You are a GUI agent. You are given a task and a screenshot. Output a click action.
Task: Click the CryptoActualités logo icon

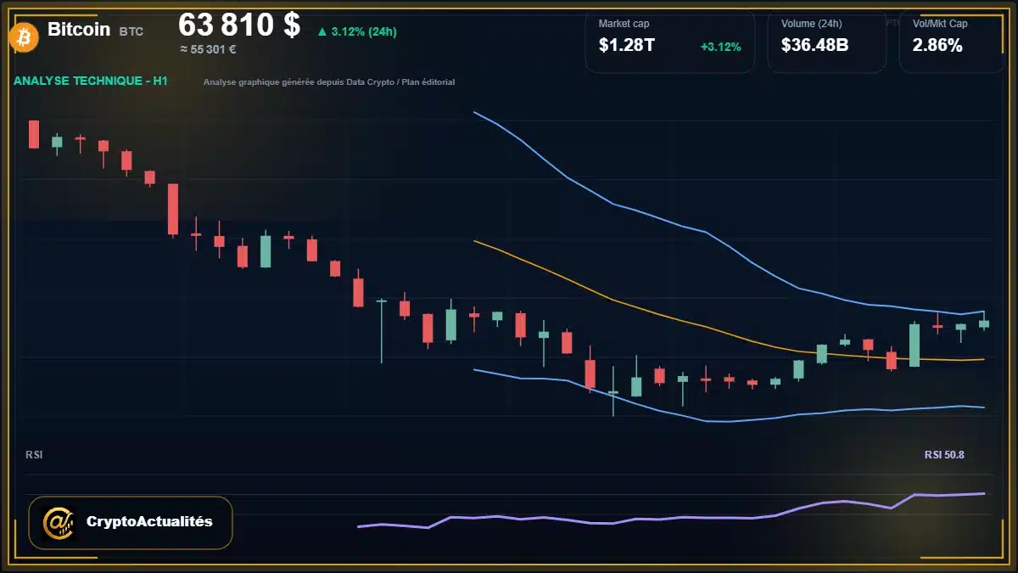(58, 522)
